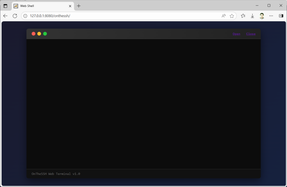This screenshot has width=287, height=187.
Task: Open the user profile avatar menu
Action: 262,16
